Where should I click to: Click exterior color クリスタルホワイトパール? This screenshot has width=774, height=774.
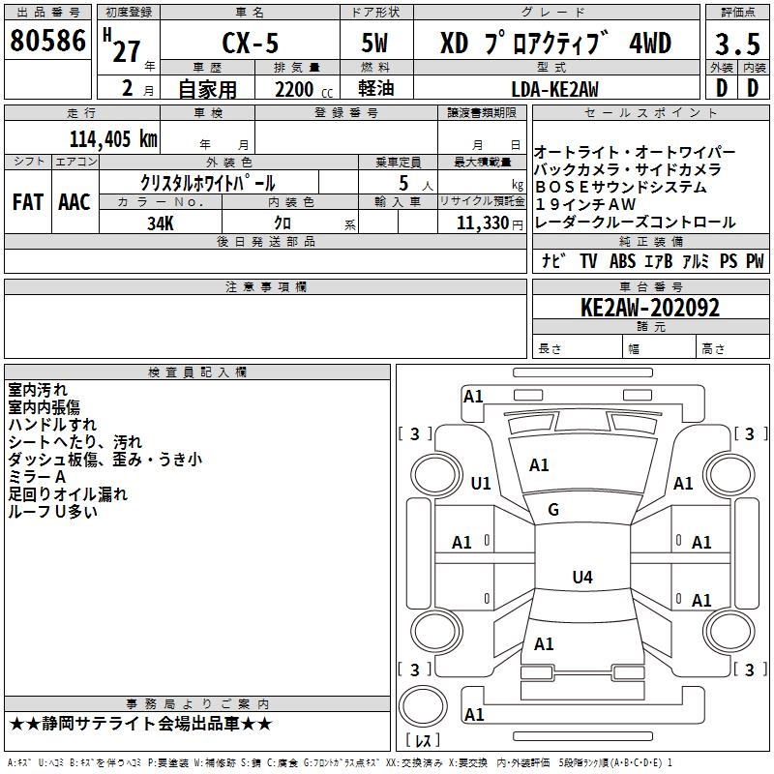point(208,183)
